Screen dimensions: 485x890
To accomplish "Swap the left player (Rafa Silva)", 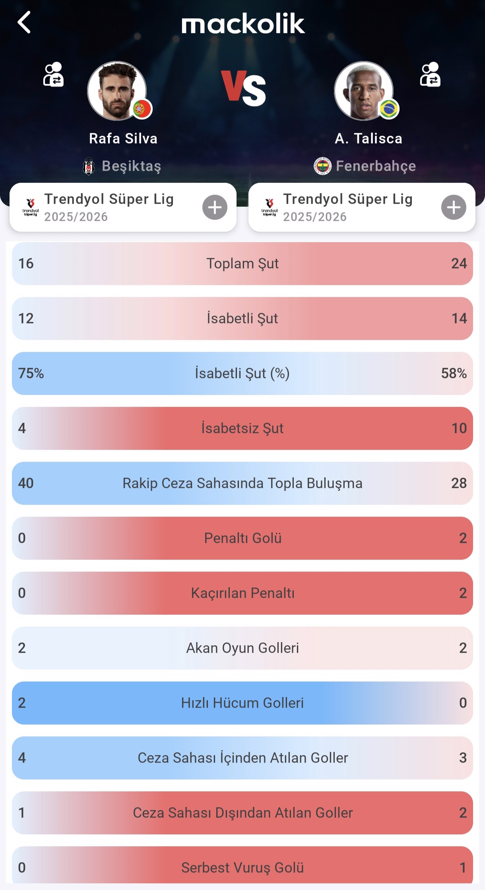I will pos(53,74).
